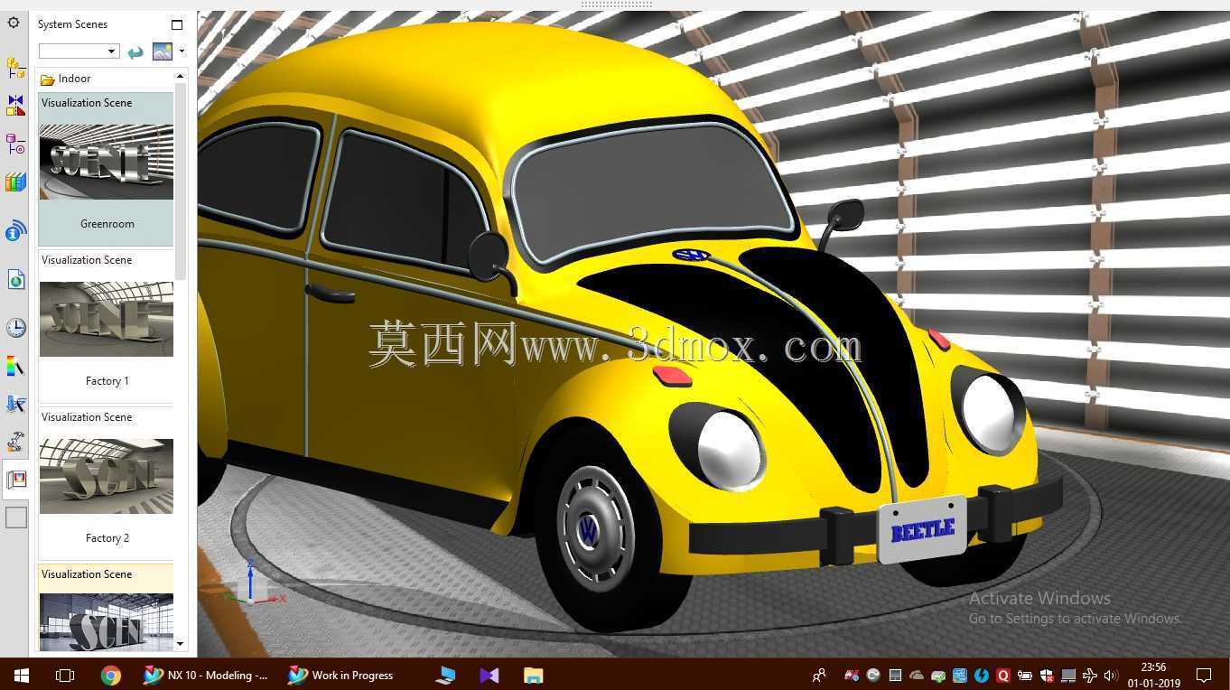Open the Constraint Navigator tab icon
The height and width of the screenshot is (690, 1230).
point(15,106)
